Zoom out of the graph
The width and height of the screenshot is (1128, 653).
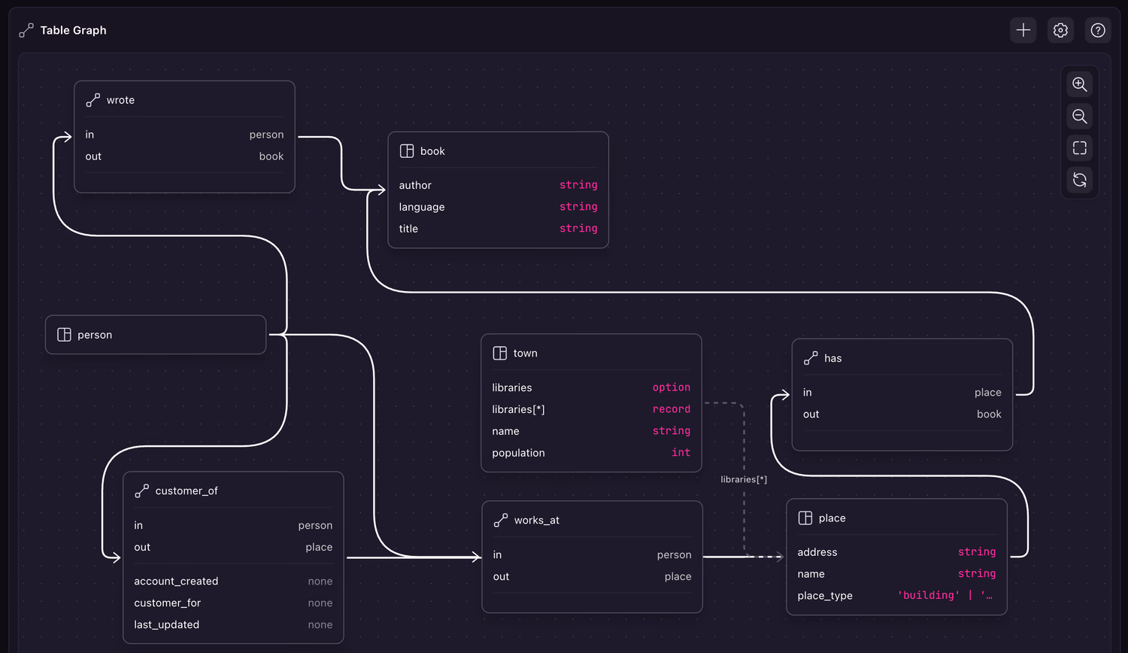(x=1080, y=116)
